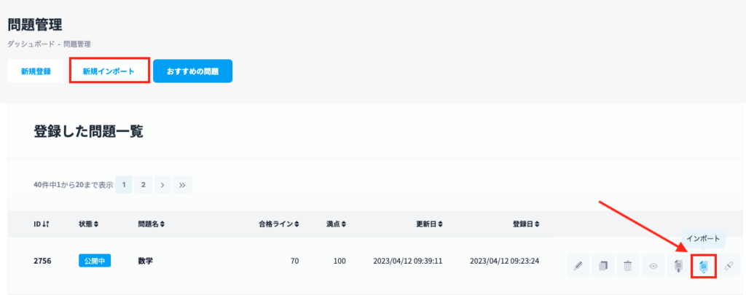Import into 数学 problem via blue document icon
Screen dimensions: 746x295
coord(704,266)
